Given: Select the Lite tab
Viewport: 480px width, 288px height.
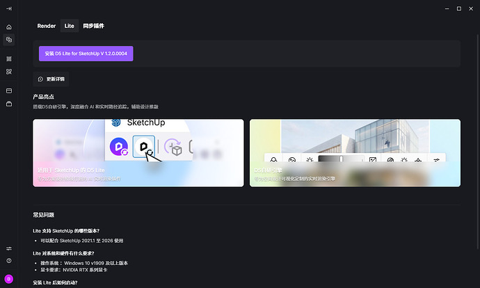Looking at the screenshot, I should pyautogui.click(x=70, y=26).
